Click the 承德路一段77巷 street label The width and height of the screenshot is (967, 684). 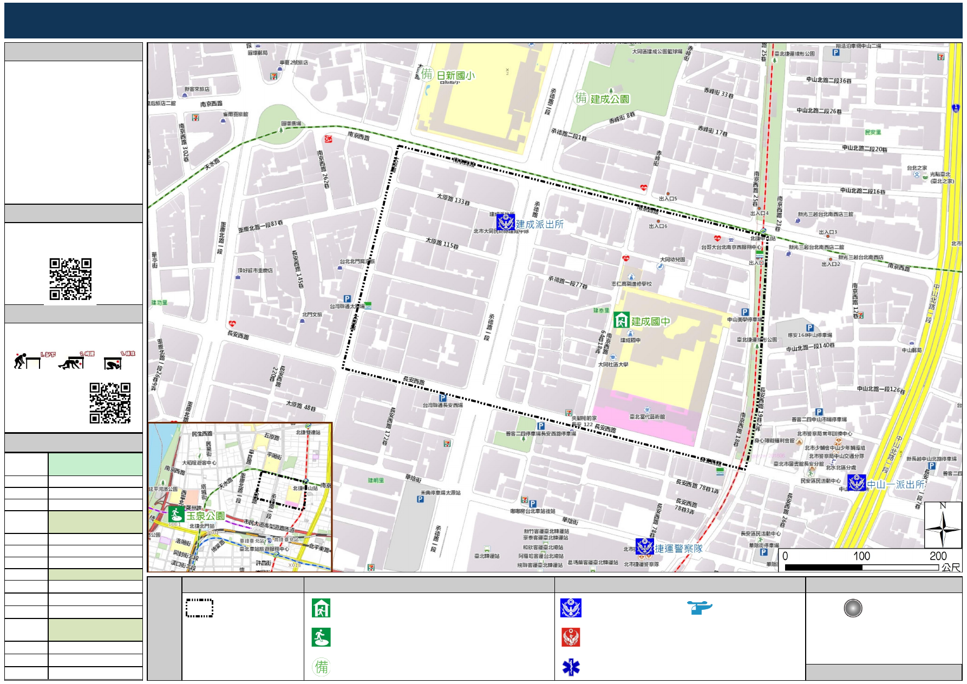pyautogui.click(x=568, y=282)
